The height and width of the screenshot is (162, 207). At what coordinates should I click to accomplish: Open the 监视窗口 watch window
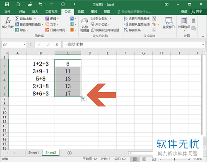tap(168, 23)
